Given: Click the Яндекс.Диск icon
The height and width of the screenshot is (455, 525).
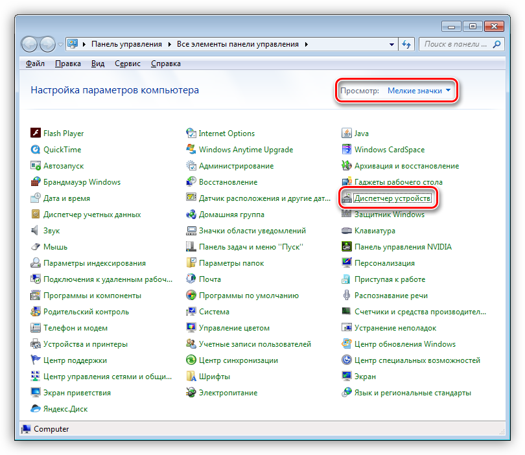Looking at the screenshot, I should (x=36, y=409).
